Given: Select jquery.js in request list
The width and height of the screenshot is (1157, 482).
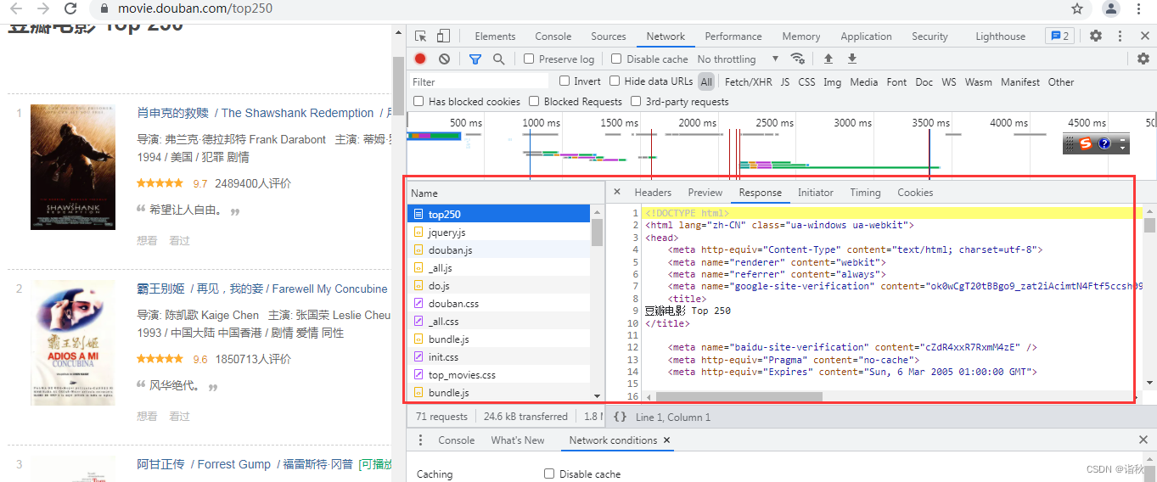Looking at the screenshot, I should click(x=499, y=233).
